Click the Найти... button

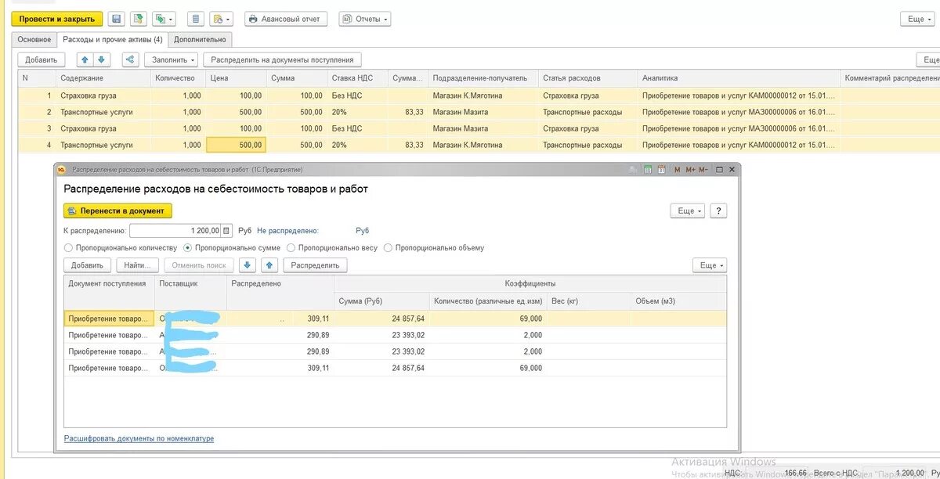(x=139, y=265)
